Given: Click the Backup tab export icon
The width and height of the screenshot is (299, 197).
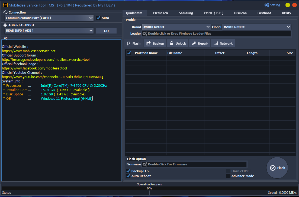Looking at the screenshot, I should [x=148, y=43].
